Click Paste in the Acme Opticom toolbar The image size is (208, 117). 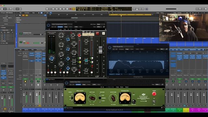[122, 87]
